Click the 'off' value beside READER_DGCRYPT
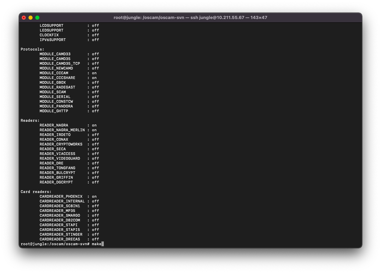 coord(95,182)
